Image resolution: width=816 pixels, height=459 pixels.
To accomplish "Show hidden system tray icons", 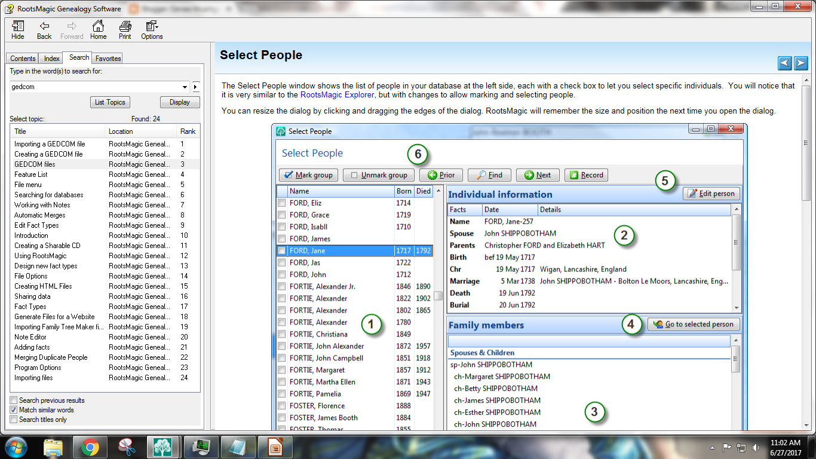I will (x=713, y=447).
